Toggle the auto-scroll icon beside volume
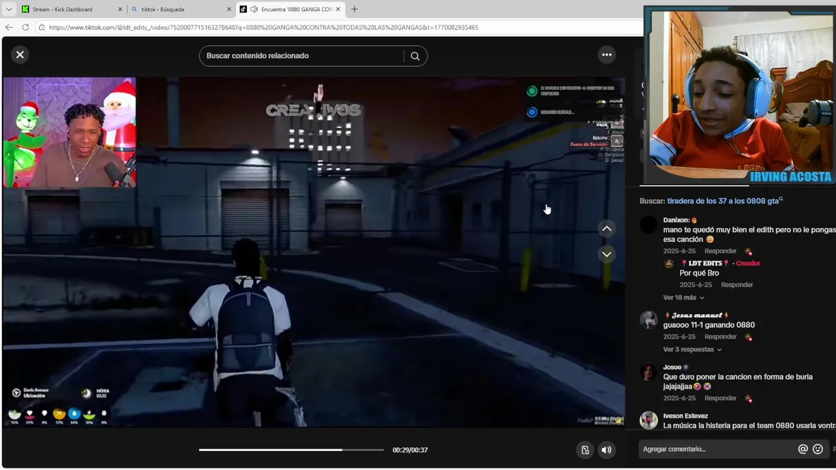This screenshot has width=836, height=470. (585, 450)
